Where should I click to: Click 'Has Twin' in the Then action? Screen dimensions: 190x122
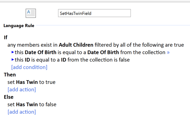point(27,82)
